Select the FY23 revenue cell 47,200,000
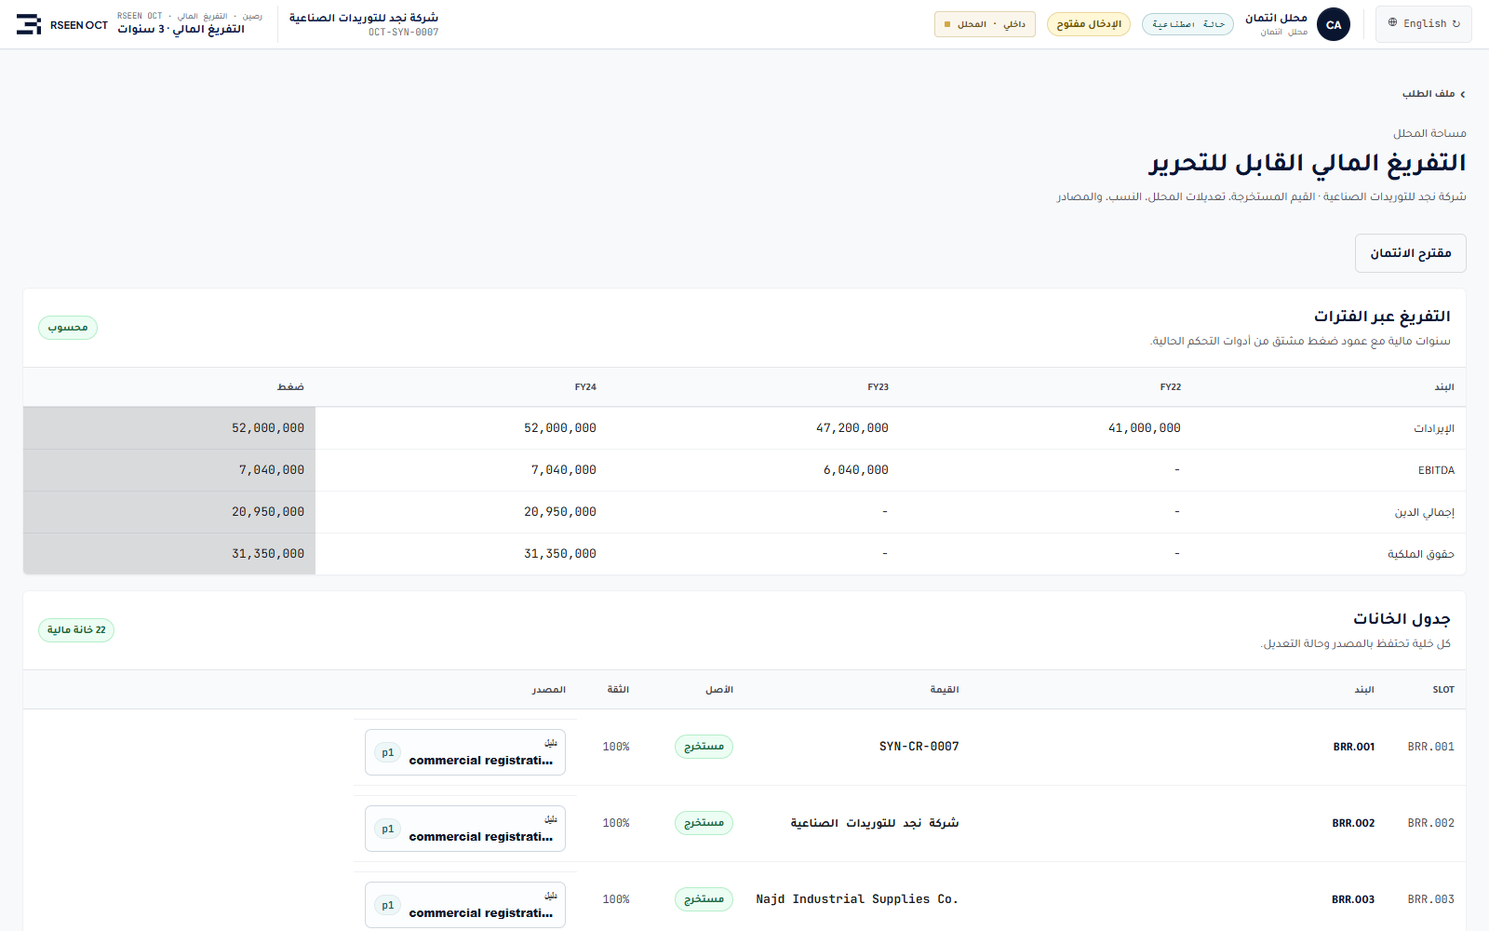This screenshot has width=1489, height=931. [852, 428]
